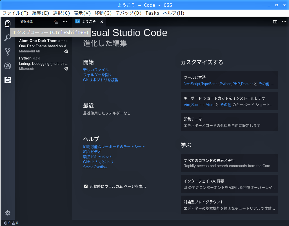The height and width of the screenshot is (226, 289).
Task: Open the インターフェイスの概要 card
Action: point(229,184)
